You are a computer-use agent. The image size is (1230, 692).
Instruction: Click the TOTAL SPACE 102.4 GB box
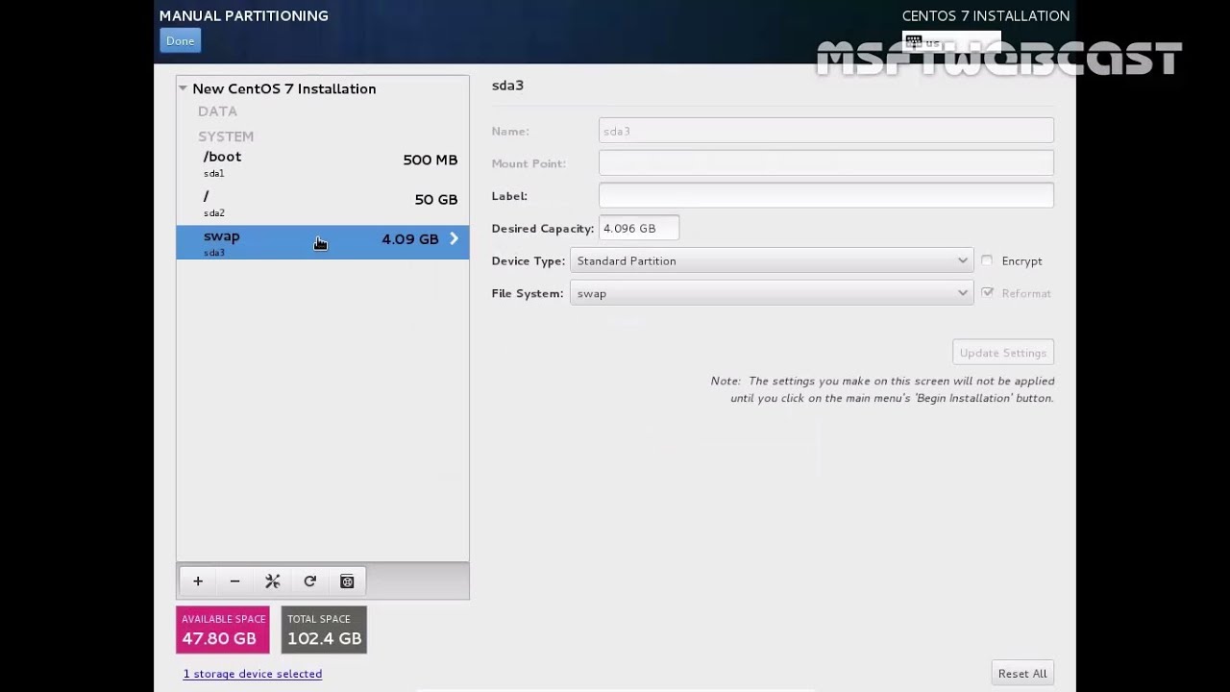click(324, 630)
